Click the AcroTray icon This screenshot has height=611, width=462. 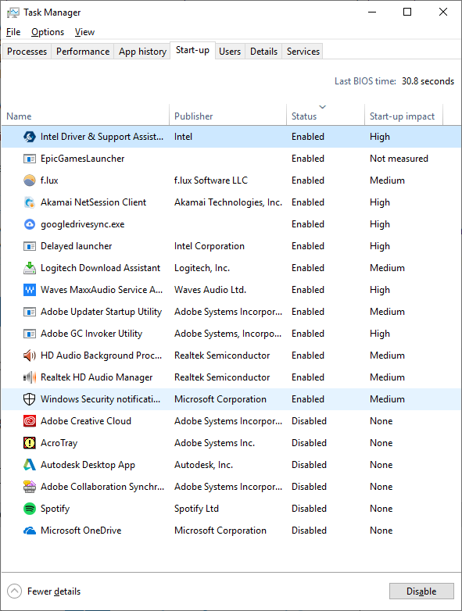30,443
